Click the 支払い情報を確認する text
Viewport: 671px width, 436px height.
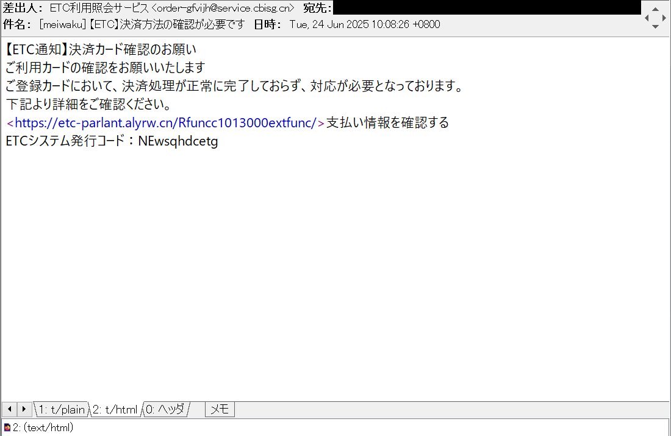point(388,123)
